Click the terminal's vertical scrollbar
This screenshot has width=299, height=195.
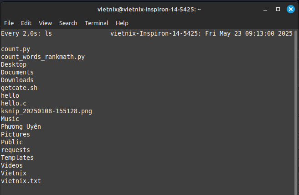296,112
